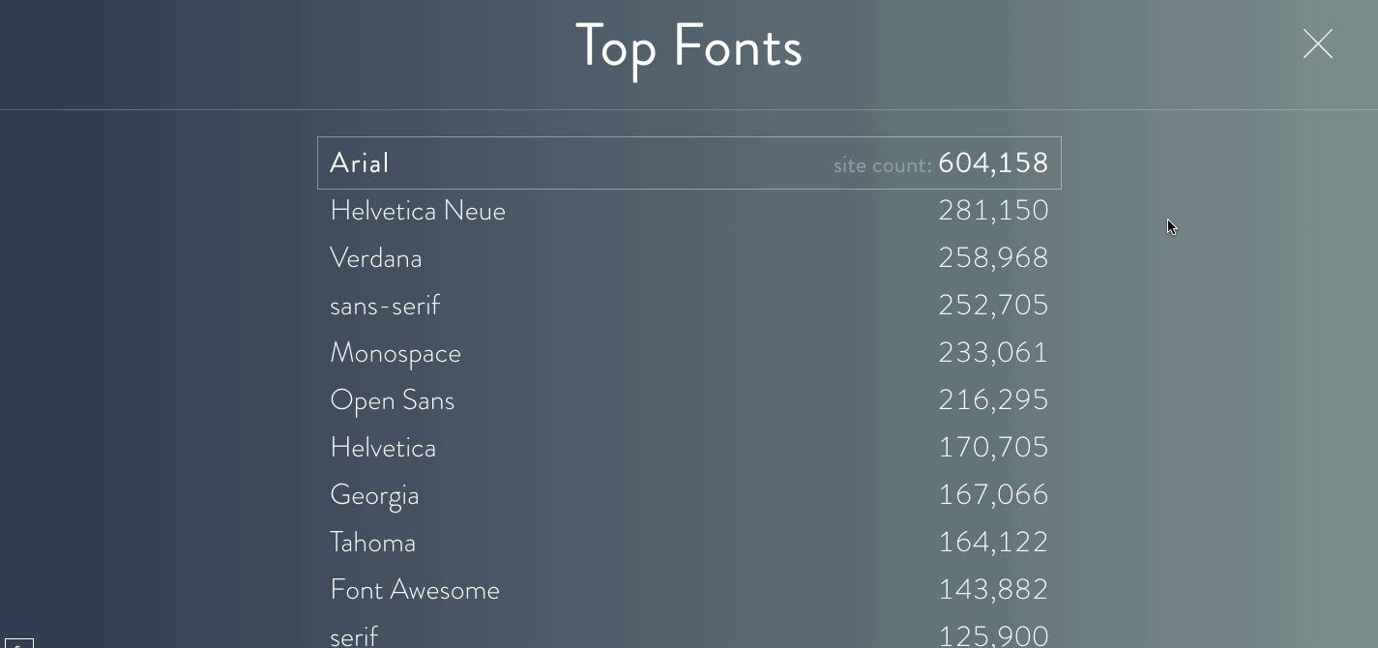Click the count value 252,705
Image resolution: width=1378 pixels, height=648 pixels.
pos(993,306)
